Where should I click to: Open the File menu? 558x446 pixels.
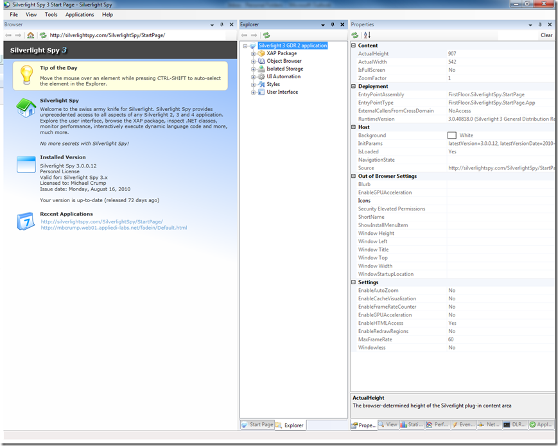pos(14,15)
